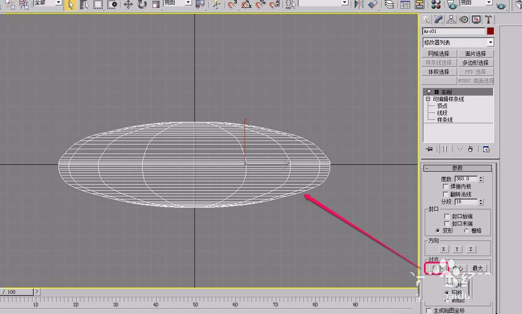Toggle Spinner Snap icon

click(275, 5)
